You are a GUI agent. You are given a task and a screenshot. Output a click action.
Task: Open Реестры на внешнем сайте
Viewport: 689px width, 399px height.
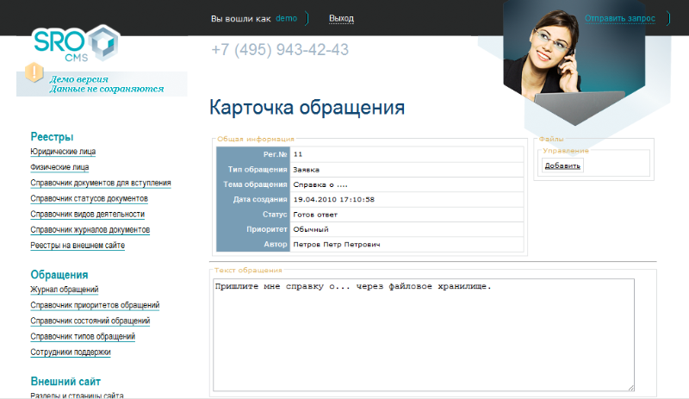pyautogui.click(x=78, y=246)
